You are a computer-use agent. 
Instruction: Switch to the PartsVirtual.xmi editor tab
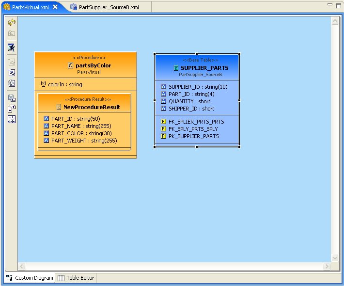point(30,7)
